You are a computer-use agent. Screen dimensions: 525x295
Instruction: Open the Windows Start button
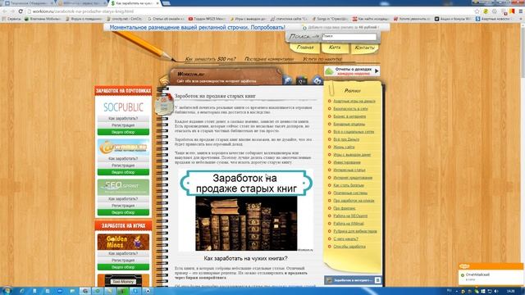7,291
